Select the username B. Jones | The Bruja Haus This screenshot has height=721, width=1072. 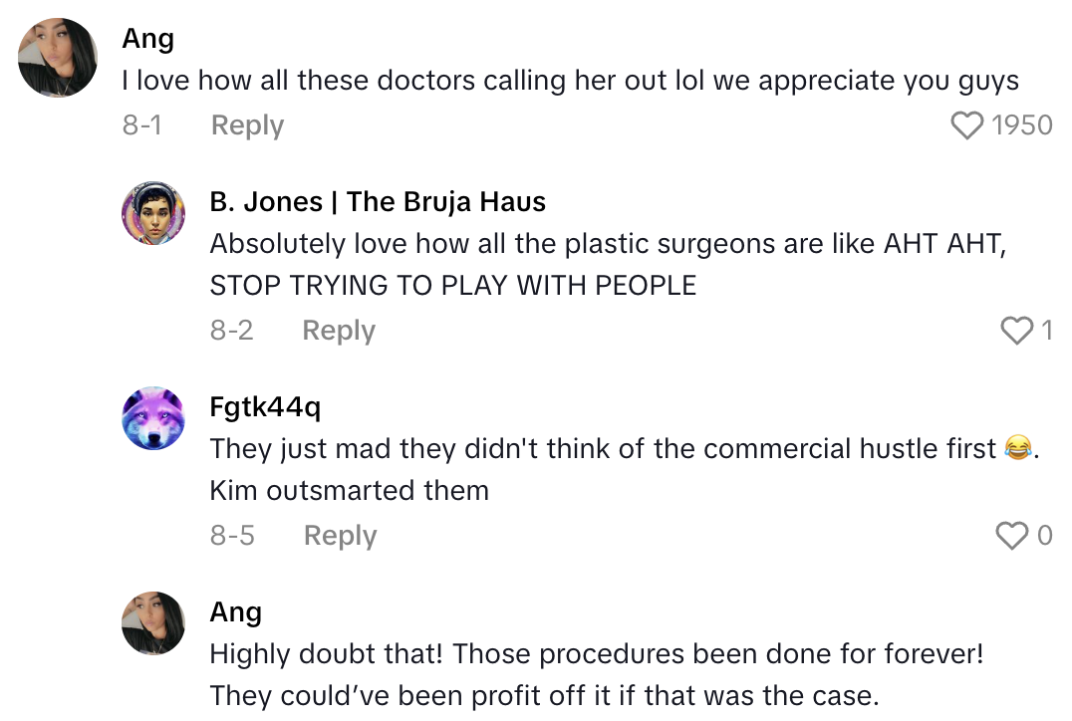coord(378,201)
